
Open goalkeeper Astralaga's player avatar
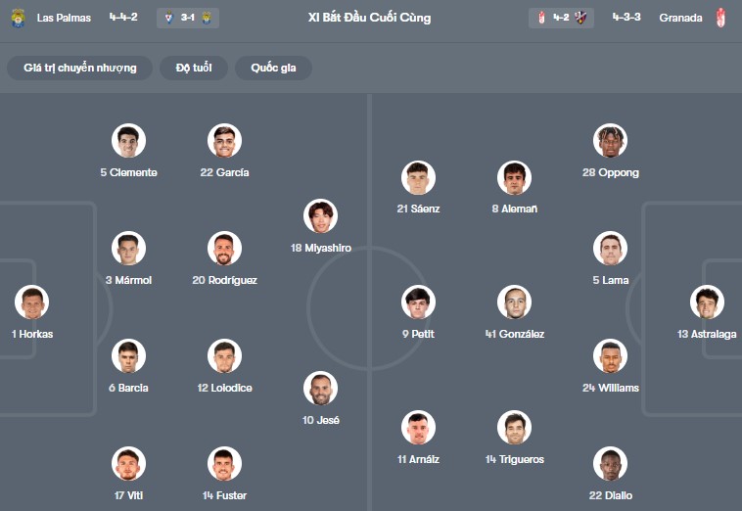pyautogui.click(x=707, y=302)
